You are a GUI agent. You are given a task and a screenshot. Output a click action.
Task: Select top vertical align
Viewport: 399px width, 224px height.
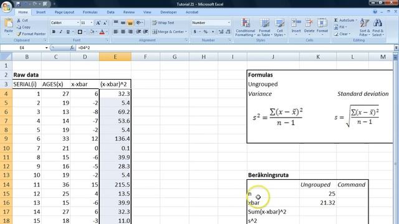(116, 22)
